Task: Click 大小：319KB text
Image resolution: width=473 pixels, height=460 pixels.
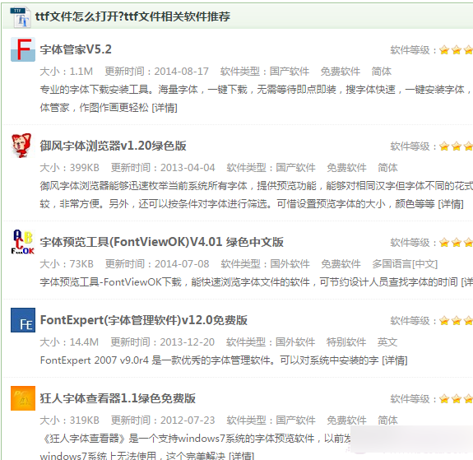Action: (70, 421)
